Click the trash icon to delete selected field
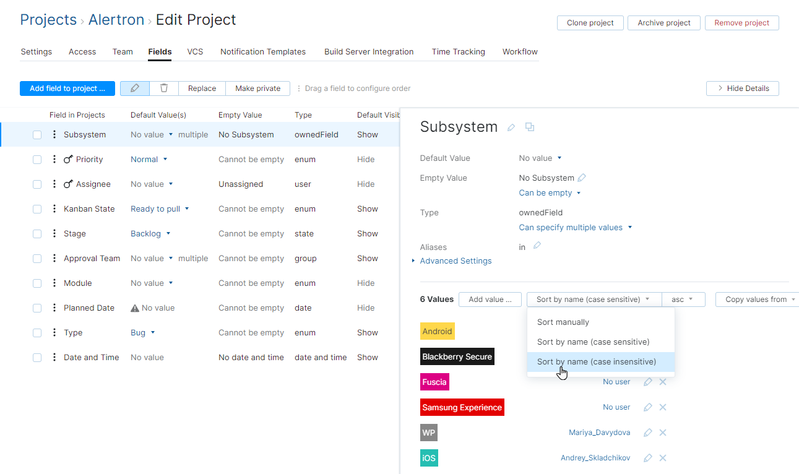799x474 pixels. coord(163,88)
